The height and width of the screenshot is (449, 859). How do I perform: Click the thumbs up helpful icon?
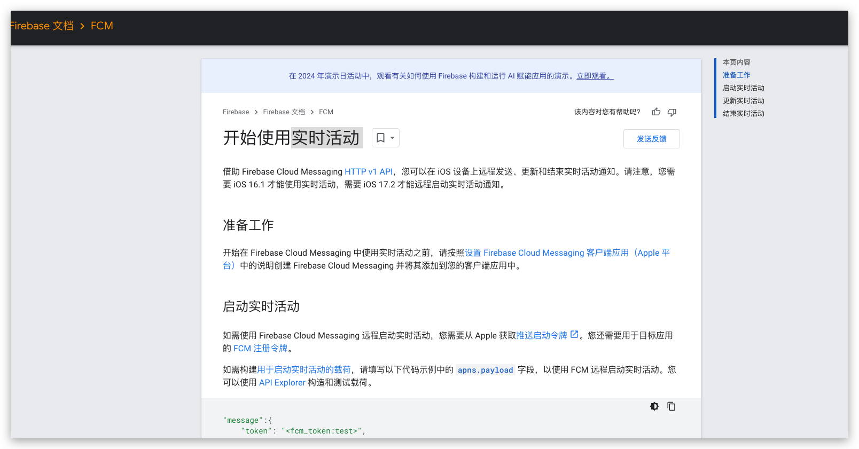pyautogui.click(x=656, y=112)
